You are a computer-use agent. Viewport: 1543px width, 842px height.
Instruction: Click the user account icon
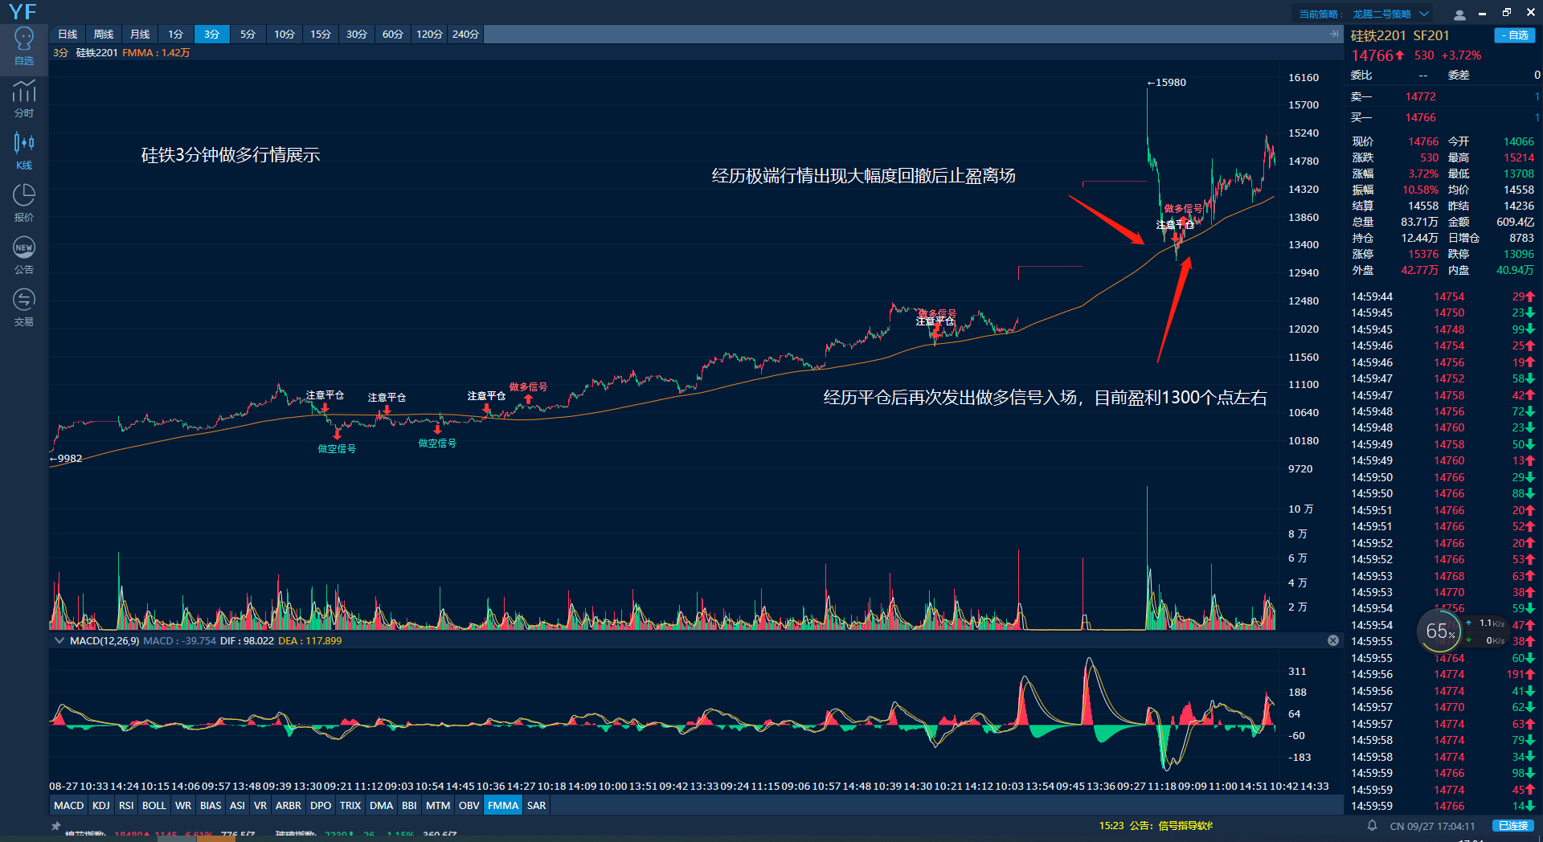pyautogui.click(x=1459, y=14)
